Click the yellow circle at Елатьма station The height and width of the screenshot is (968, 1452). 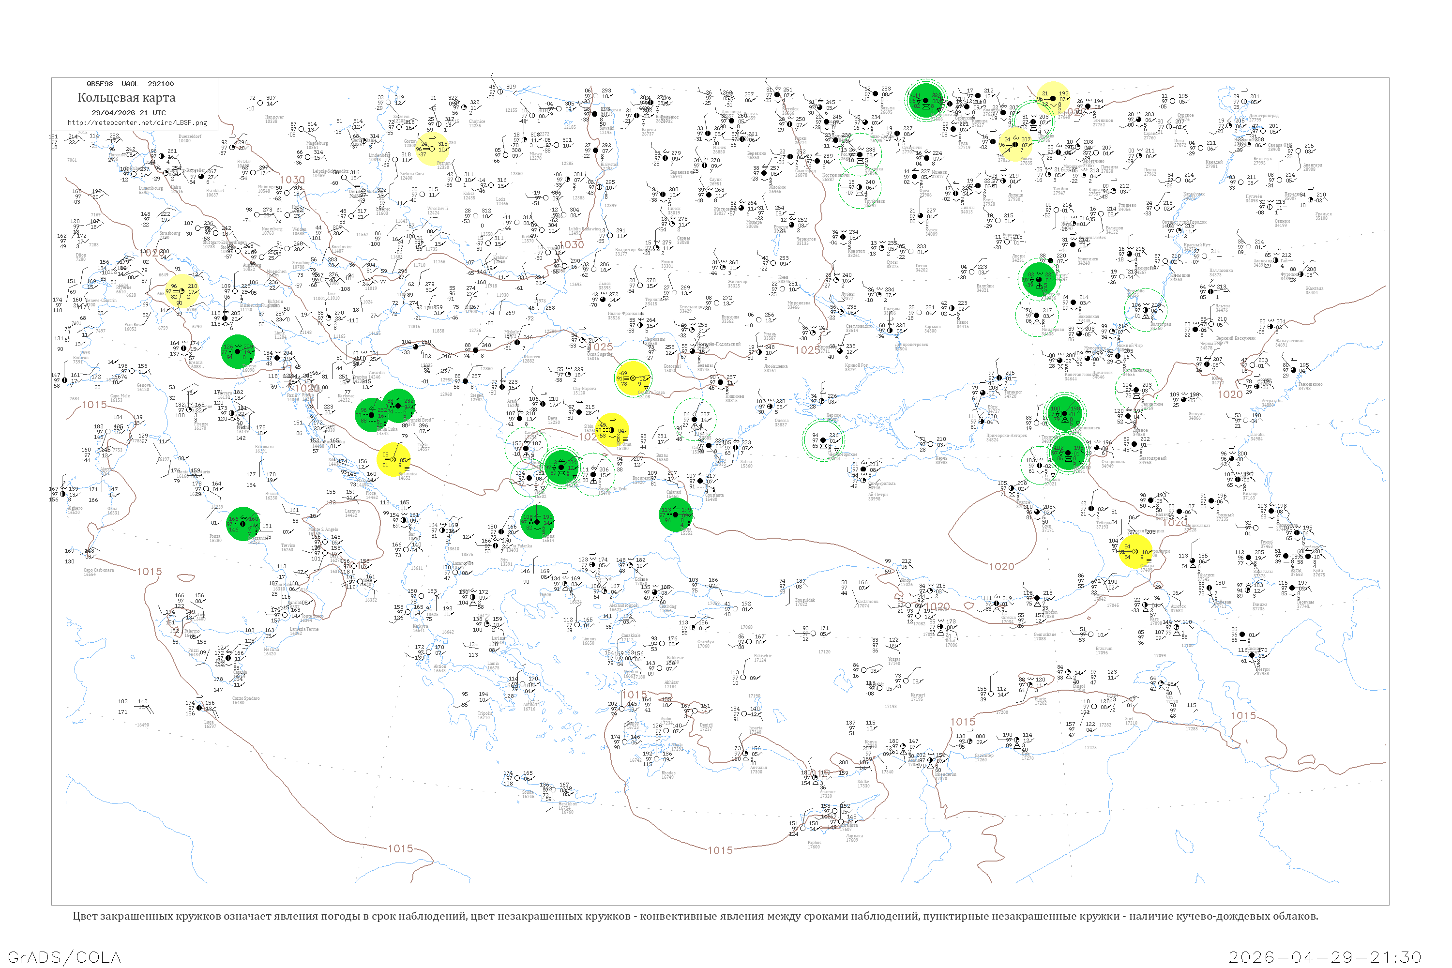pyautogui.click(x=1053, y=98)
